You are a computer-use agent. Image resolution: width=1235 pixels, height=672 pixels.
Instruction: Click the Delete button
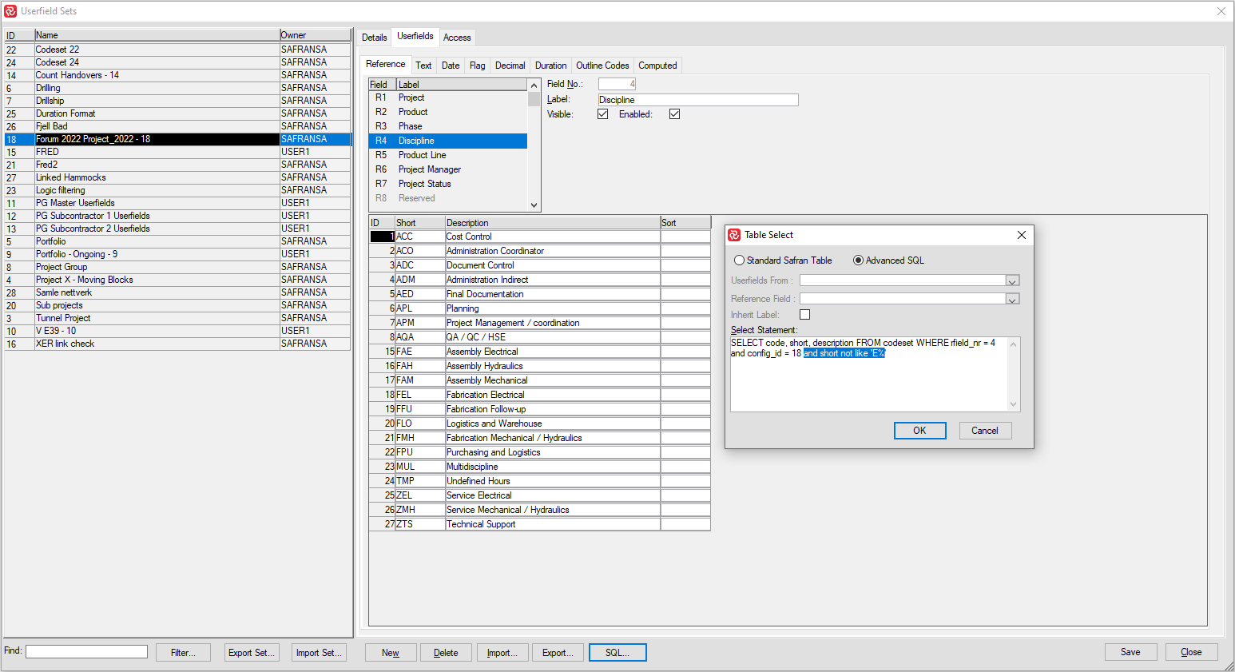click(x=446, y=653)
